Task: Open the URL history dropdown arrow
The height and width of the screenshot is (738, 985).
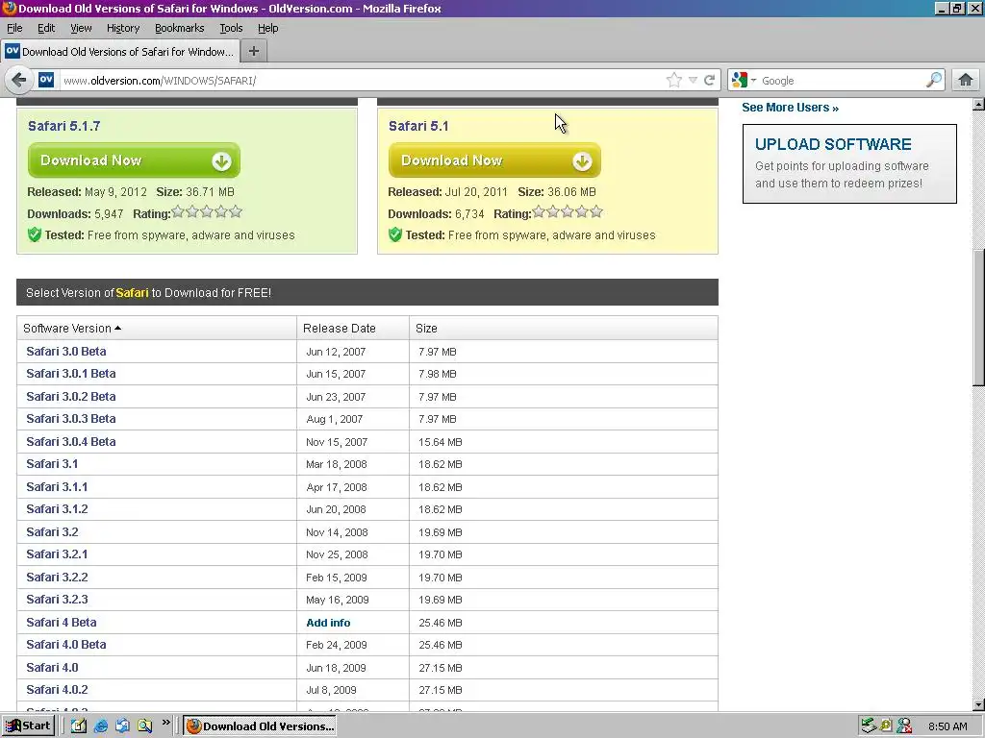Action: point(693,81)
